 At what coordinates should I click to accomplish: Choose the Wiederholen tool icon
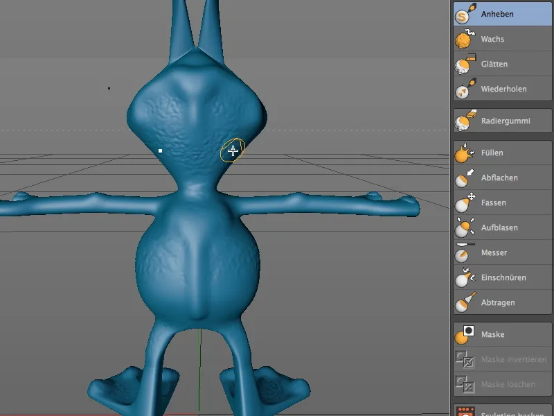pyautogui.click(x=463, y=89)
